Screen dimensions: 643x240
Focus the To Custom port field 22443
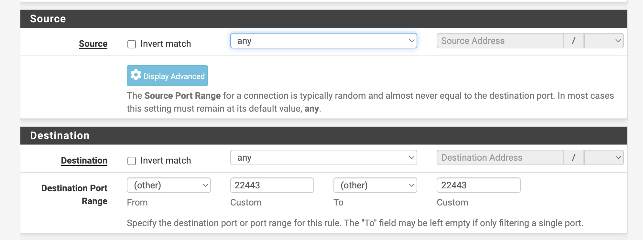click(x=478, y=185)
